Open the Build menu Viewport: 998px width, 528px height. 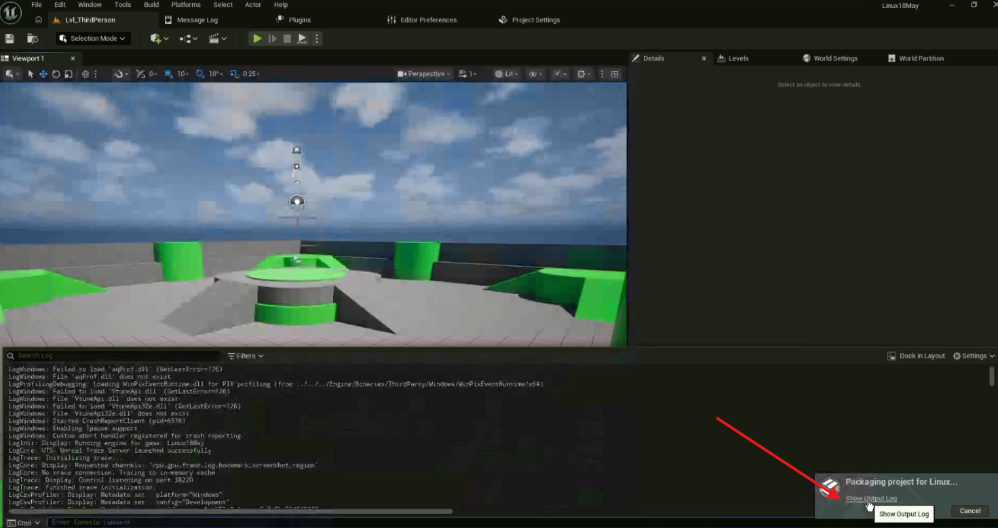tap(151, 5)
